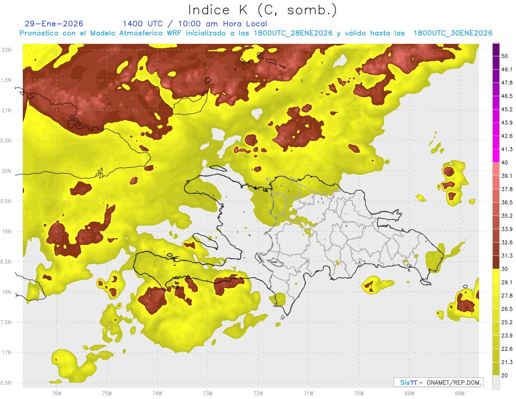
Task: Click legend value 41.3
Action: (x=507, y=149)
